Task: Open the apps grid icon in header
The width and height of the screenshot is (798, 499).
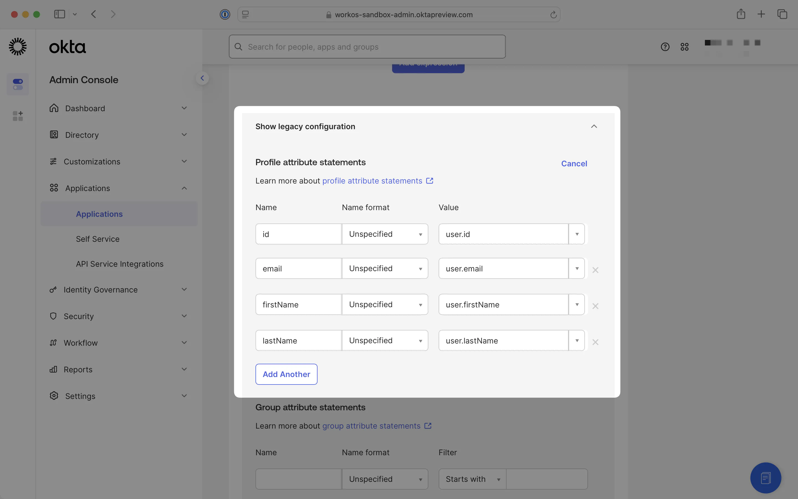Action: tap(684, 47)
